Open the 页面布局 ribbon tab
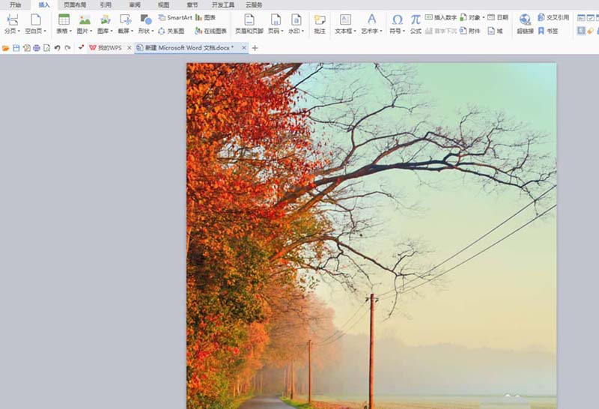The height and width of the screenshot is (409, 599). (x=75, y=5)
